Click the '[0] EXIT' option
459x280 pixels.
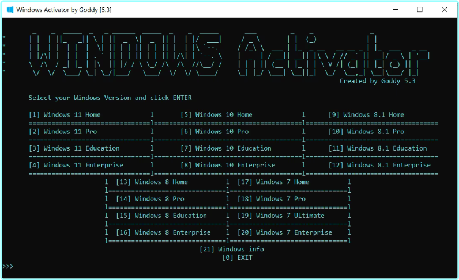(x=238, y=258)
